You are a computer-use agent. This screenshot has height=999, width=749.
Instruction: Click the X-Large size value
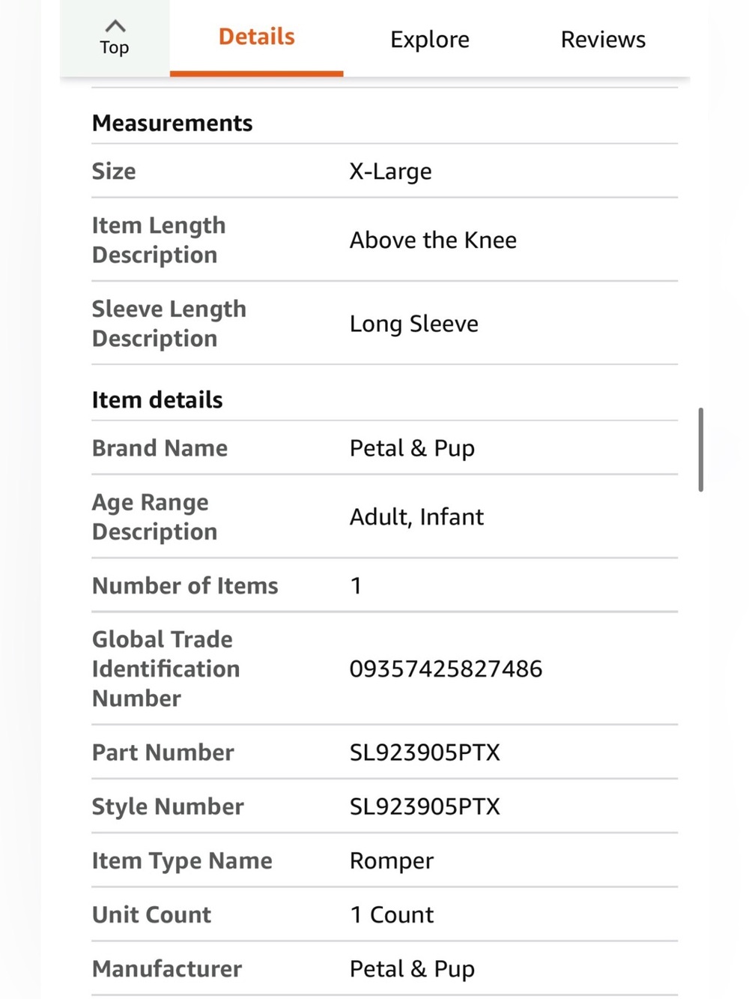point(390,172)
